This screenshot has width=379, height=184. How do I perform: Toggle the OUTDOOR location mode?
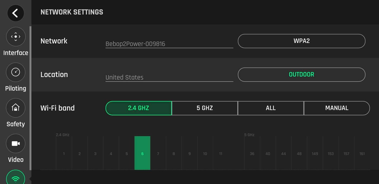(301, 75)
